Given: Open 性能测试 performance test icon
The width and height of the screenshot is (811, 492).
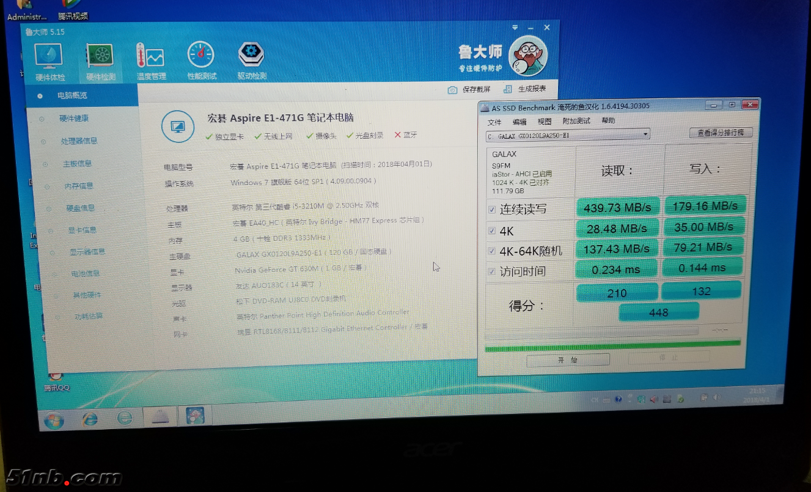Looking at the screenshot, I should pos(201,56).
